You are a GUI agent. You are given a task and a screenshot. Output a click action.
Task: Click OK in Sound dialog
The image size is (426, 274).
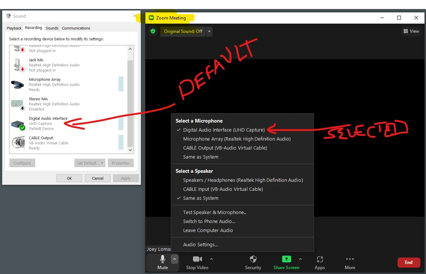click(x=69, y=178)
